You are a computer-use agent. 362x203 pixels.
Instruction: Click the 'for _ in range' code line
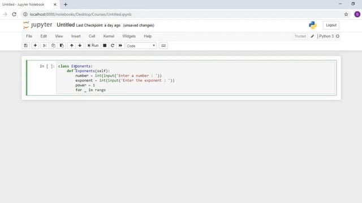point(90,90)
